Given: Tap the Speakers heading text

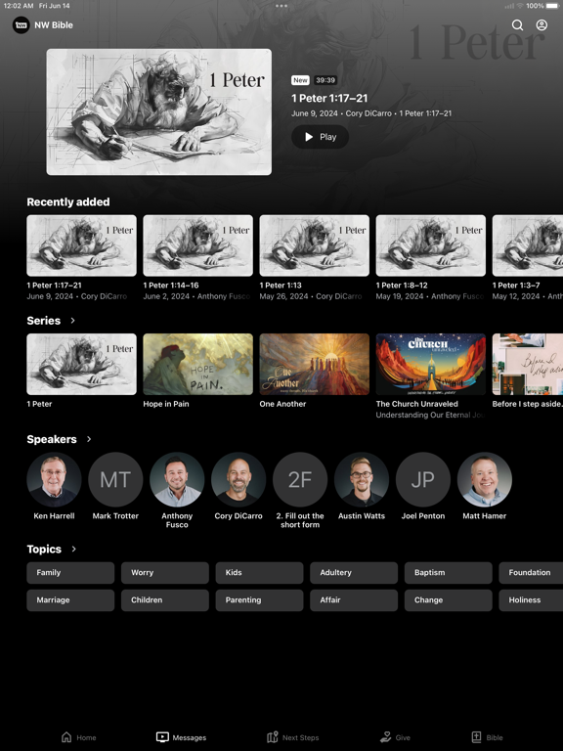Looking at the screenshot, I should click(x=52, y=439).
